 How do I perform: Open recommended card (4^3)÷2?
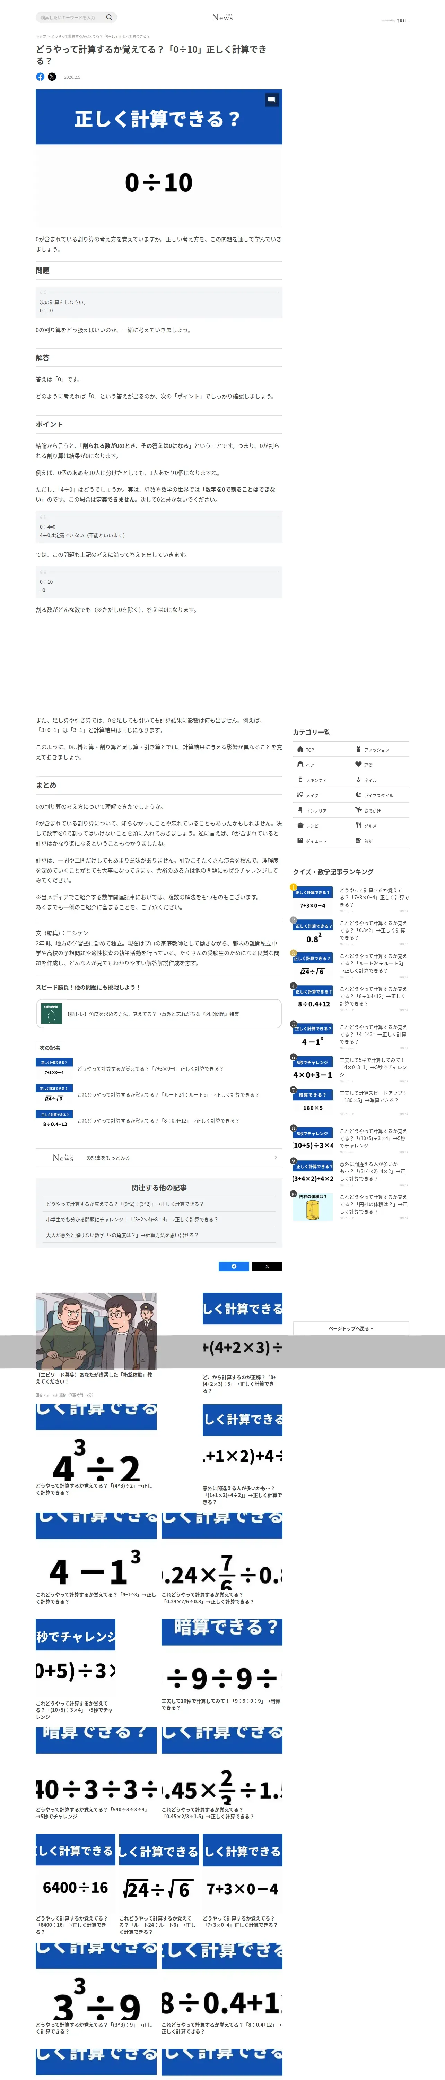coord(96,1449)
